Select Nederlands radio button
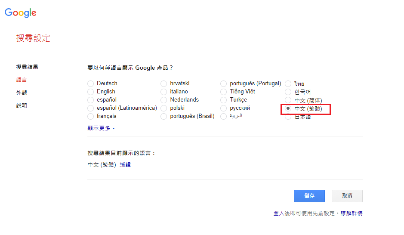 (163, 100)
